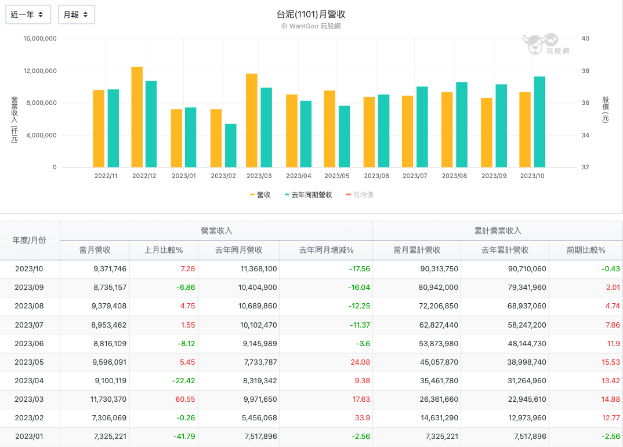Click the 當月營收 column header
Viewport: 623px width, 447px height.
[94, 250]
